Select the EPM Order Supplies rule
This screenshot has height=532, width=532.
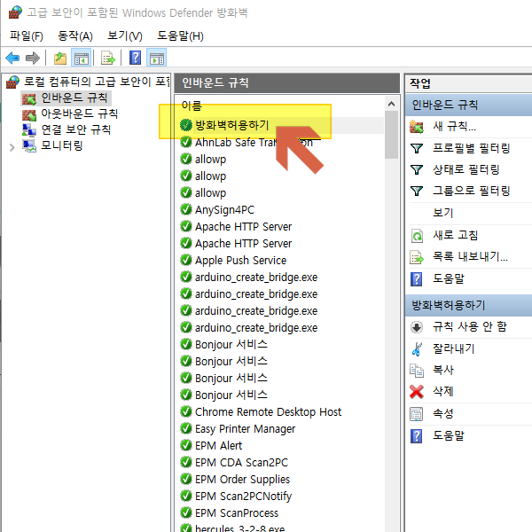pyautogui.click(x=242, y=480)
